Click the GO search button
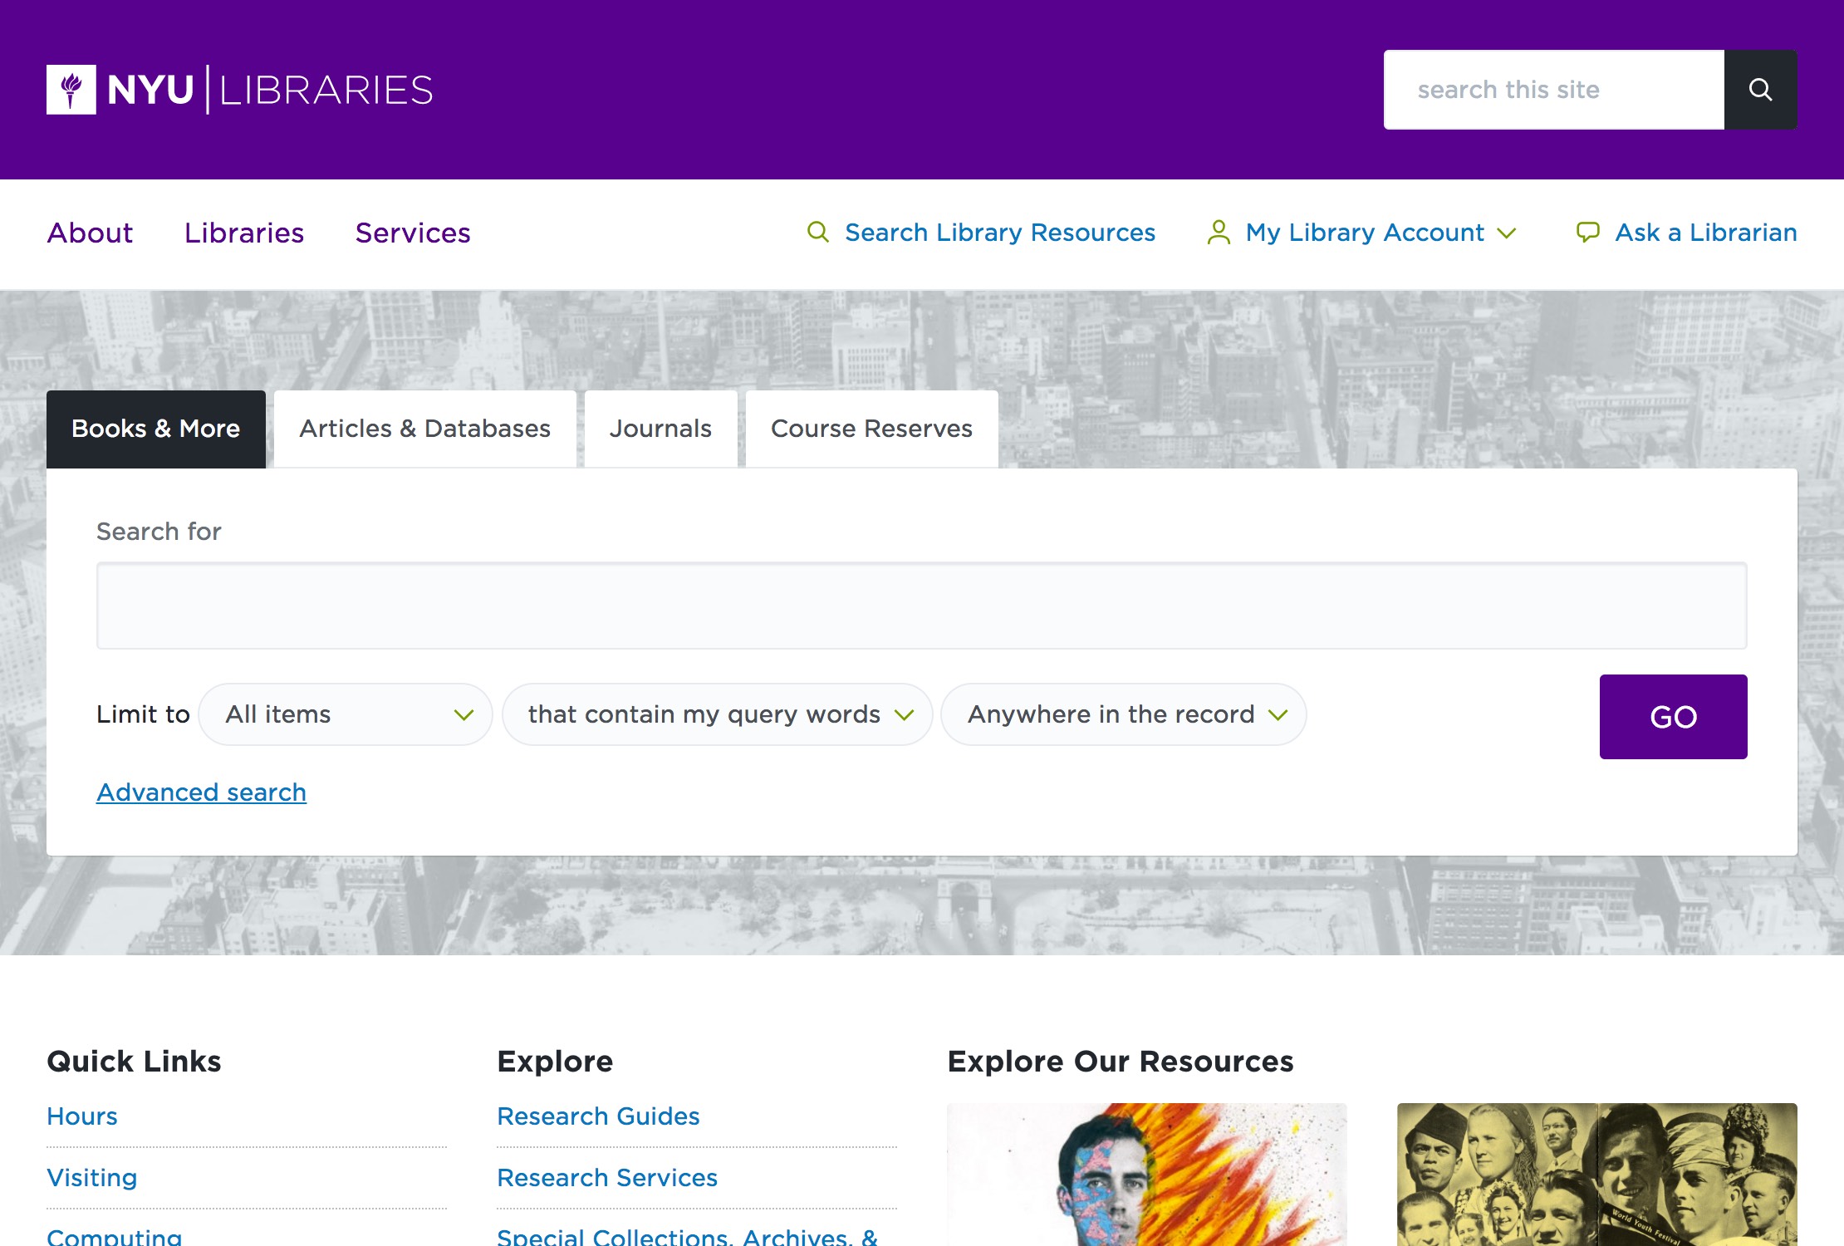 1674,717
